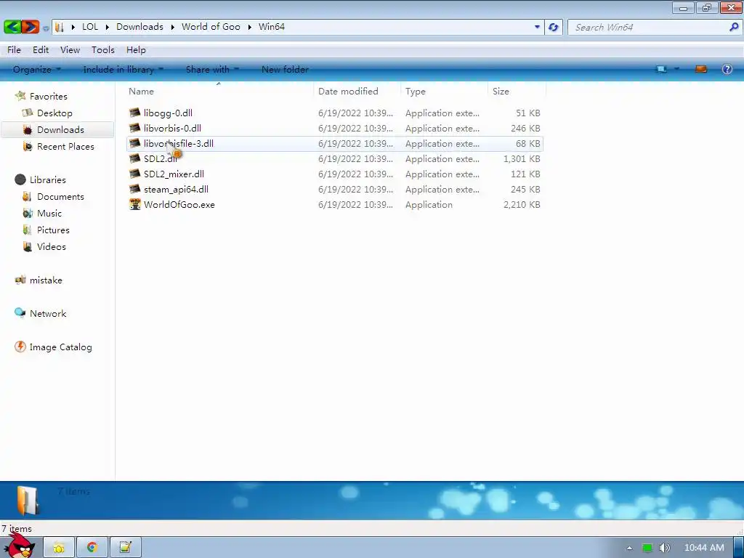Select LOL in the breadcrumb path
The image size is (744, 558).
pos(90,27)
